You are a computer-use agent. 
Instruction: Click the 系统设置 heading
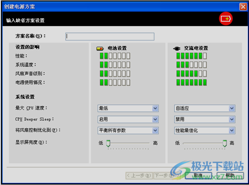pyautogui.click(x=25, y=97)
